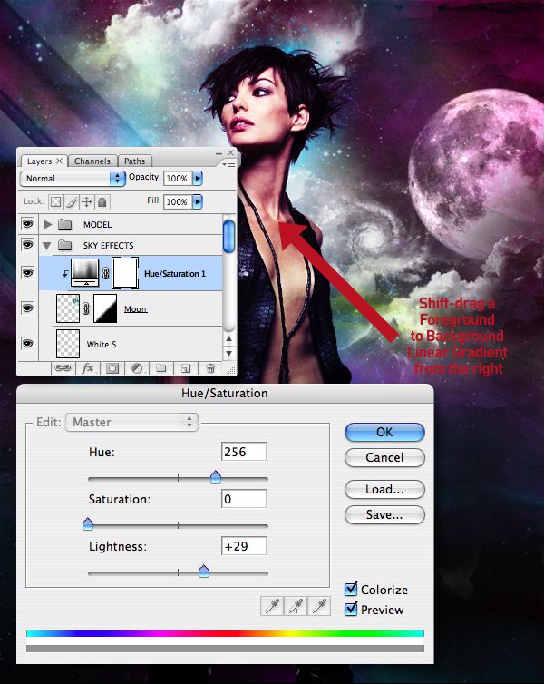Viewport: 544px width, 684px height.
Task: Click the White 5 layer name
Action: (102, 344)
